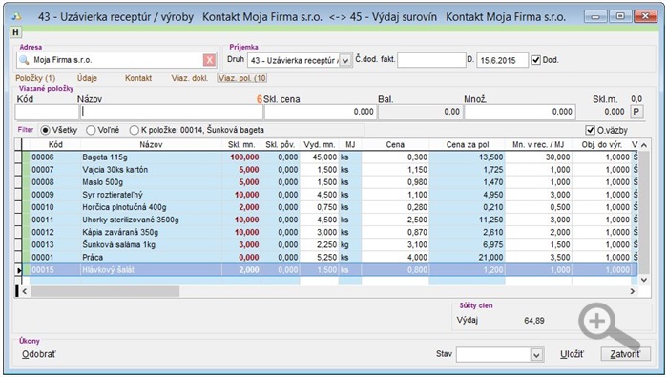Screen dimensions: 667x377
Task: Sort by the Kód column header
Action: [x=55, y=145]
